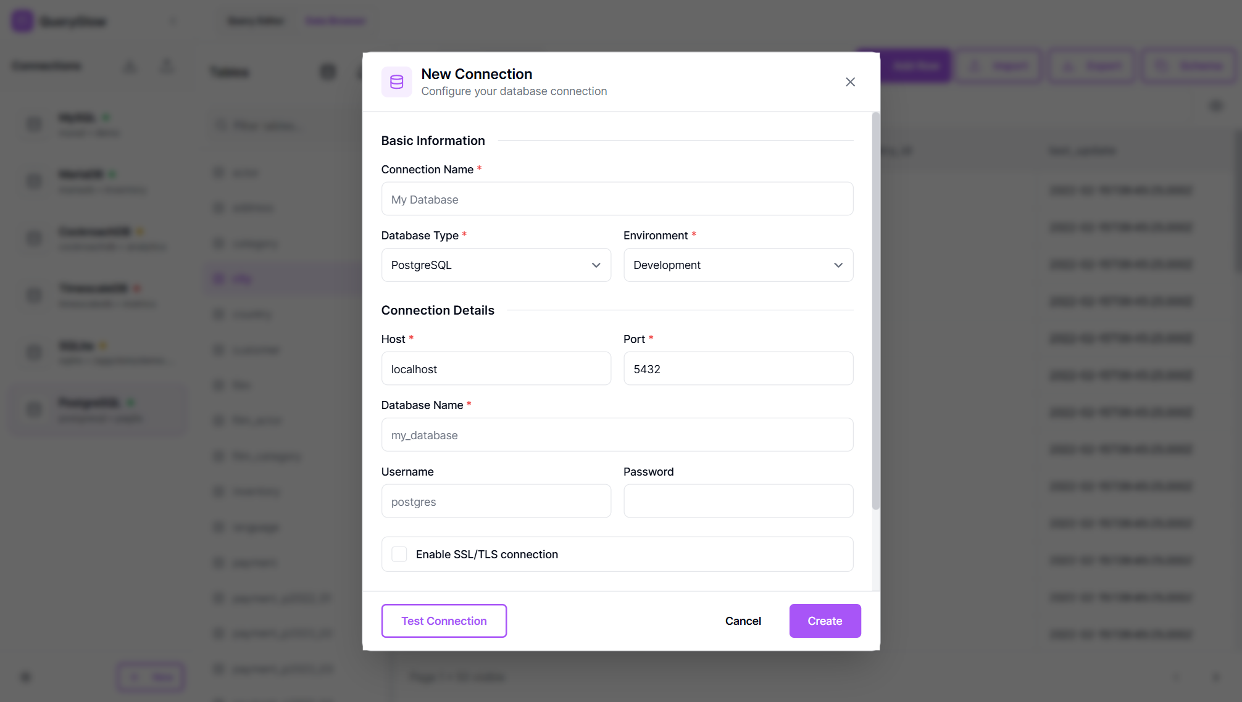Close the New Connection dialog
This screenshot has height=702, width=1242.
pos(850,81)
